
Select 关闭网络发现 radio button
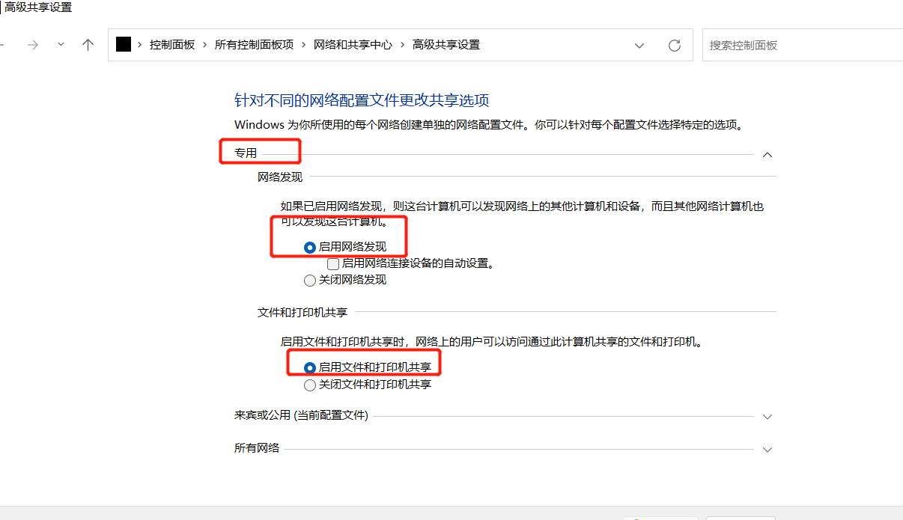click(310, 281)
